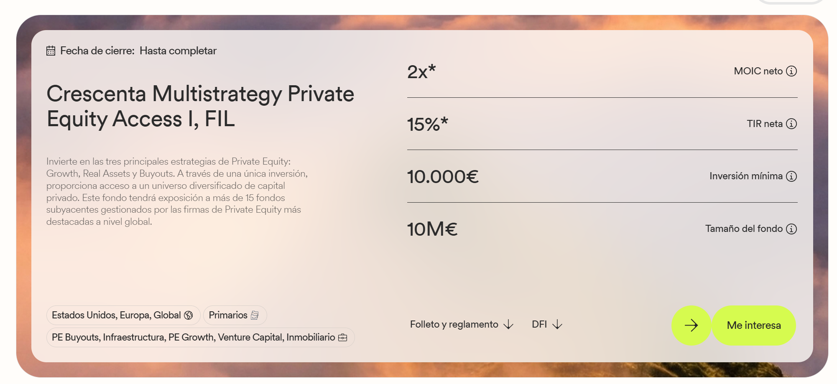
Task: Click the documents icon in the Primarios tag
Action: 255,315
